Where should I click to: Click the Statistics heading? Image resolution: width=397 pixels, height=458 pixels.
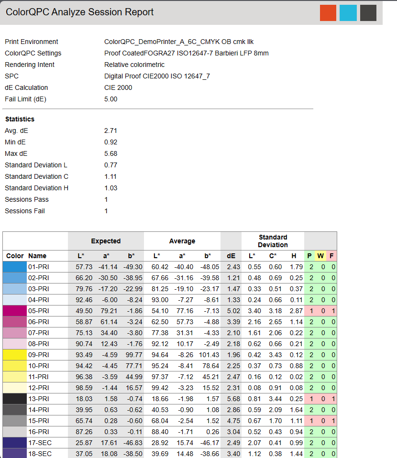click(x=20, y=119)
